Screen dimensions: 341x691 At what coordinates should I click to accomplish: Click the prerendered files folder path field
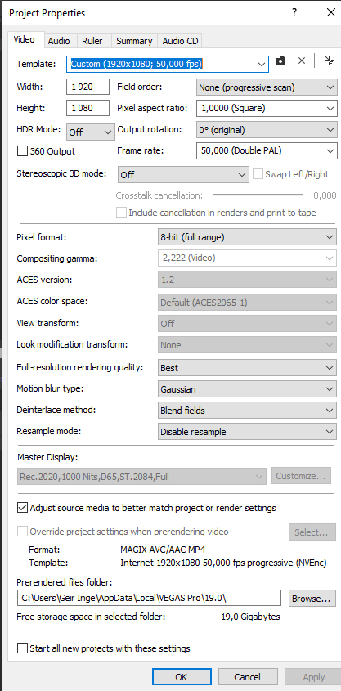tap(150, 599)
